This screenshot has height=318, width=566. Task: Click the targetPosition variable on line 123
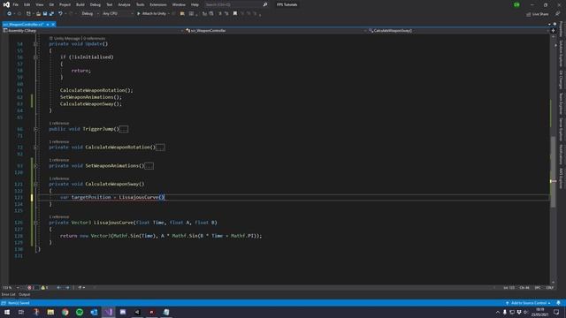pyautogui.click(x=91, y=197)
